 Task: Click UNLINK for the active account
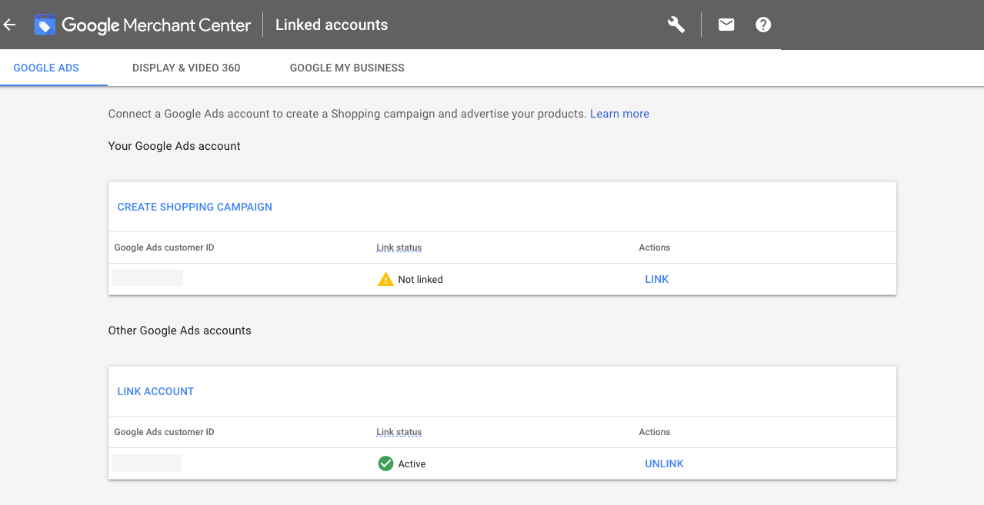tap(664, 463)
